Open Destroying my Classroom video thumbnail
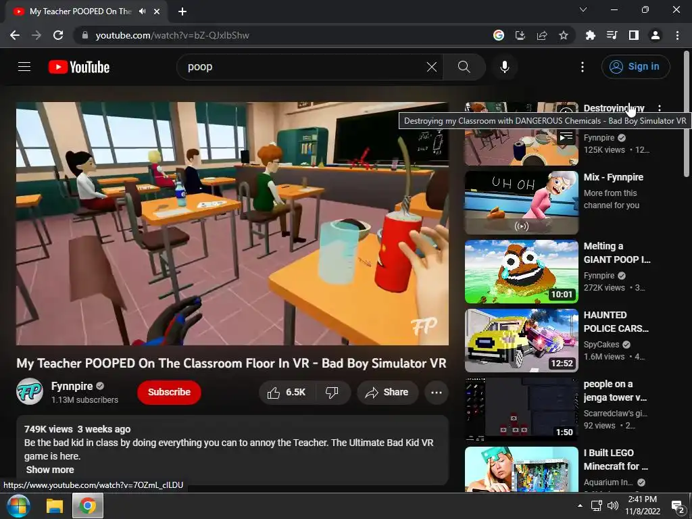692x519 pixels. point(521,147)
